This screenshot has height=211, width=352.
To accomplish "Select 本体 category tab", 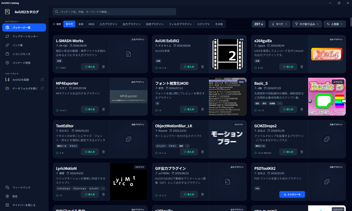I will tap(81, 24).
